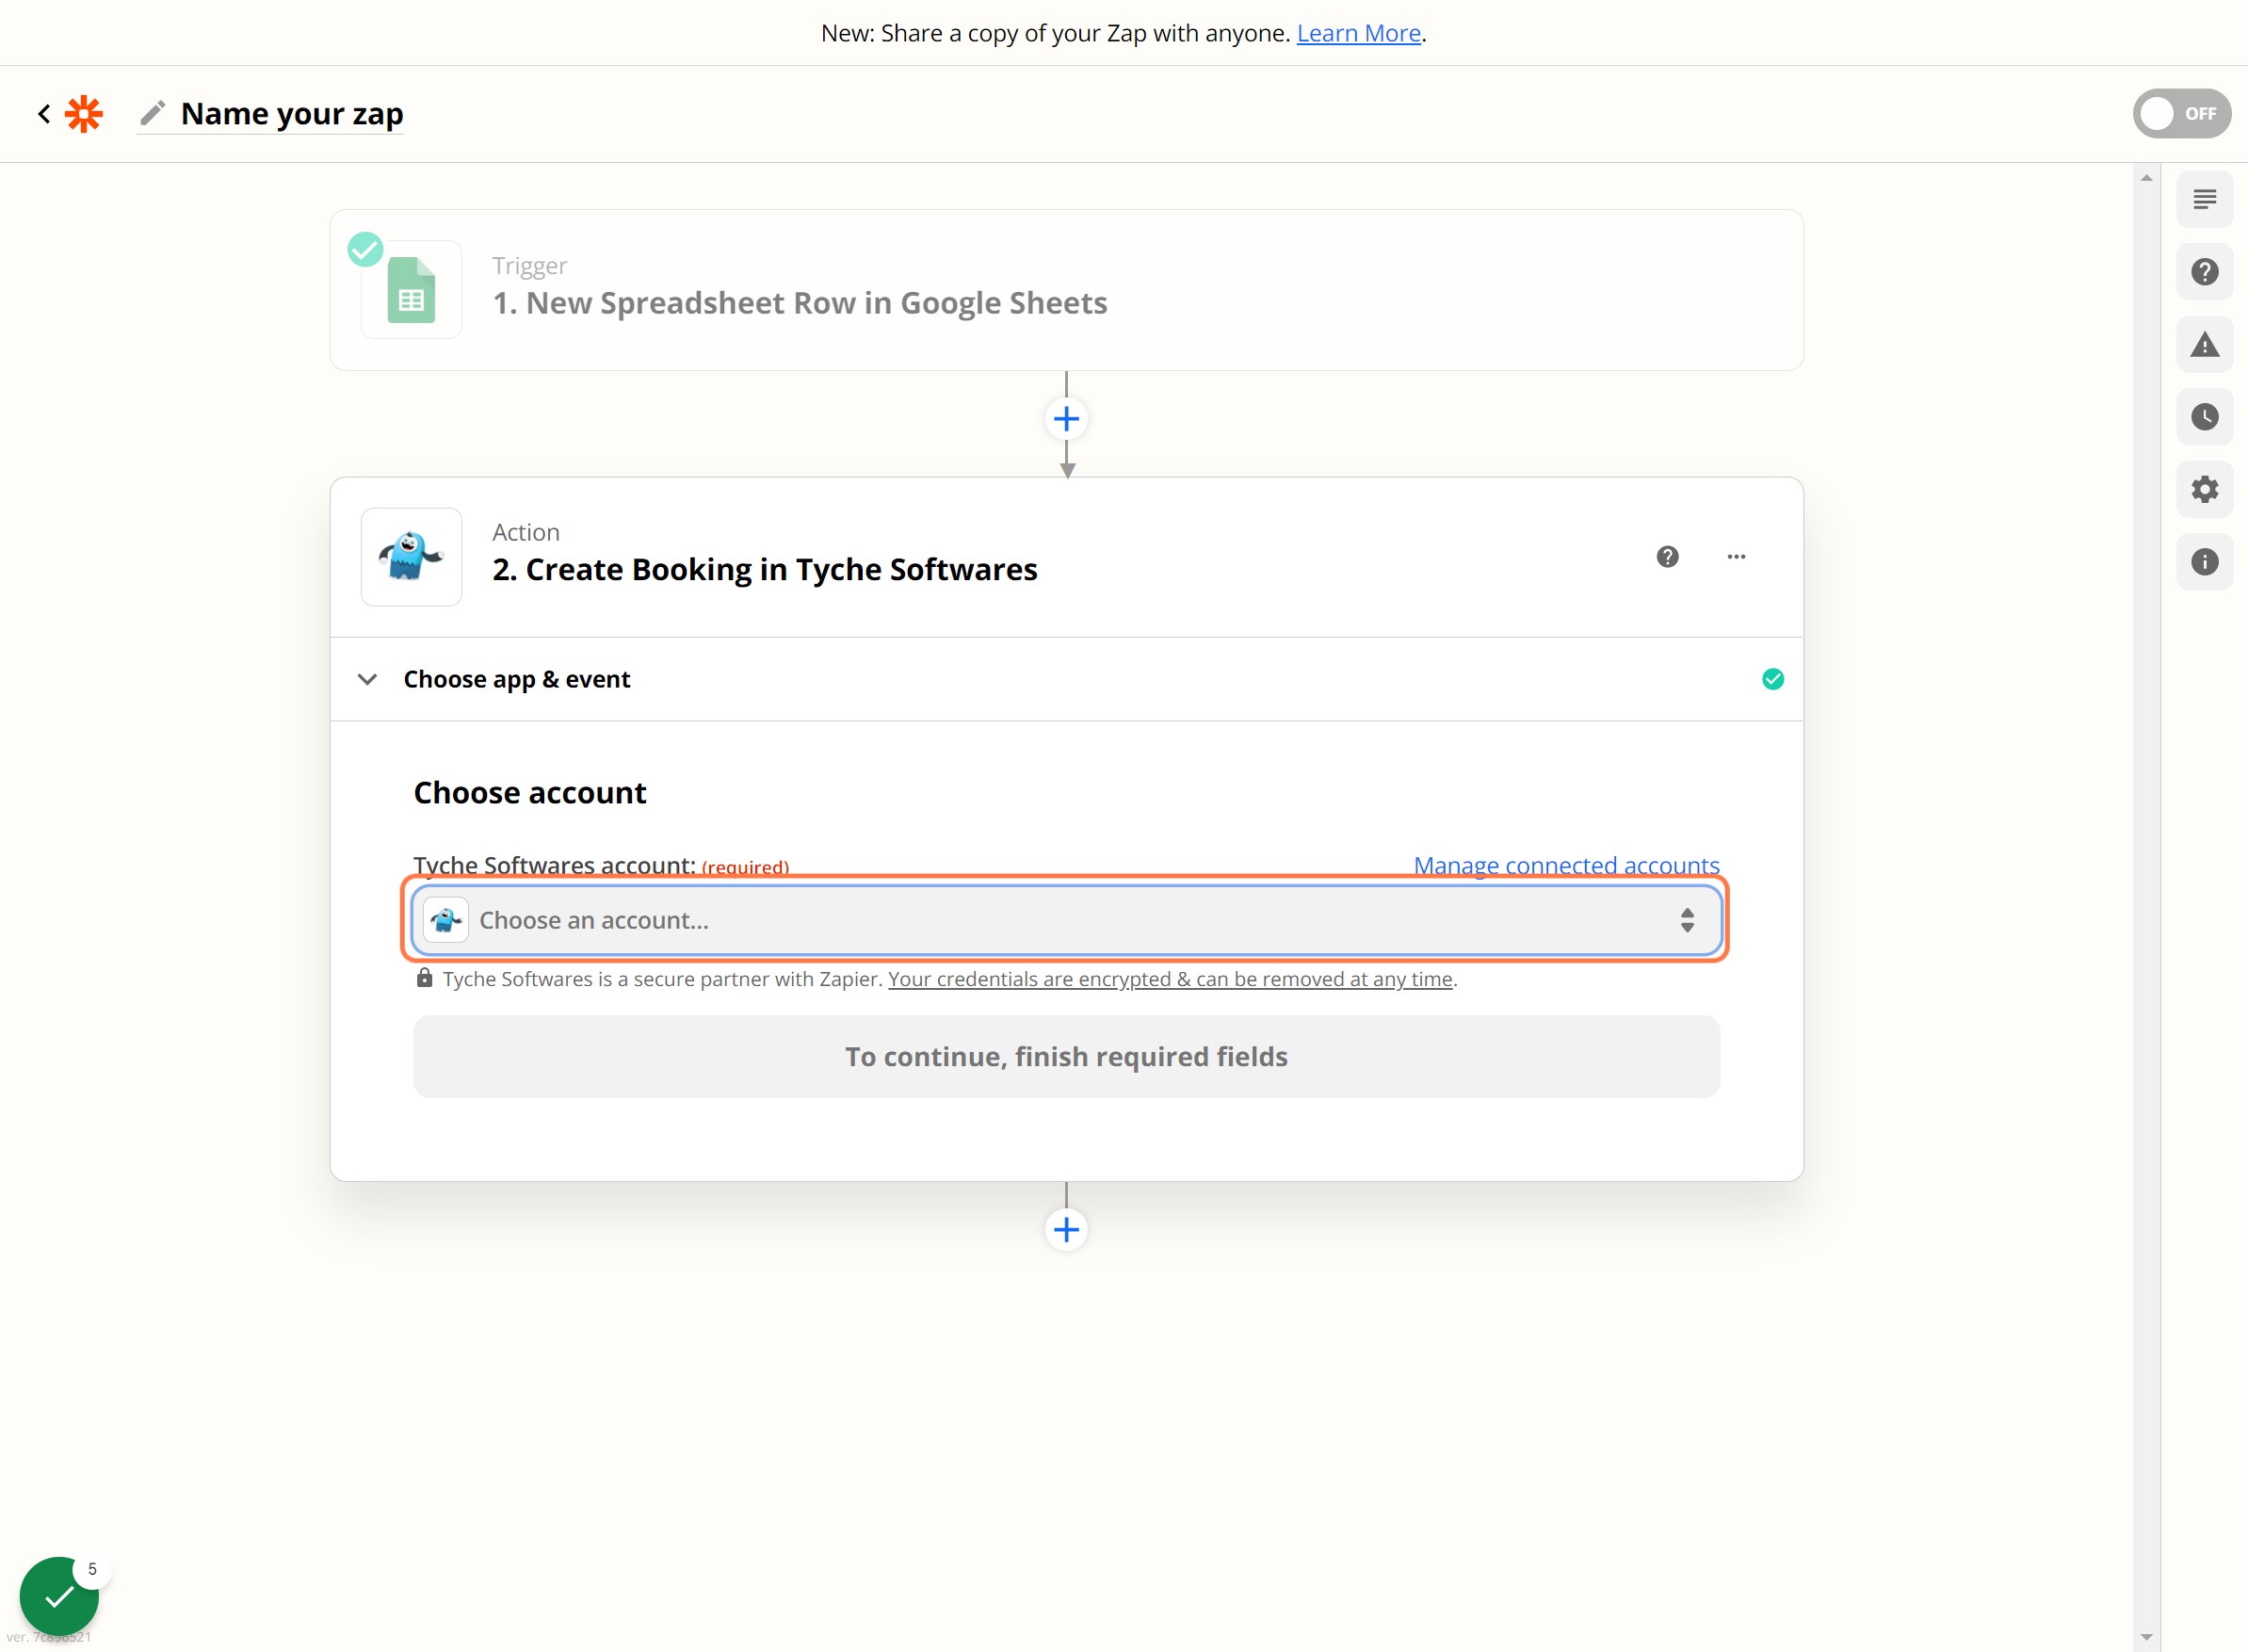The width and height of the screenshot is (2248, 1652).
Task: Open the Choose an account dropdown
Action: pos(1066,920)
